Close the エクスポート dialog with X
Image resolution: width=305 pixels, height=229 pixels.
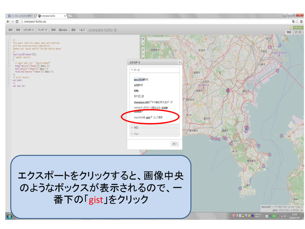click(179, 63)
